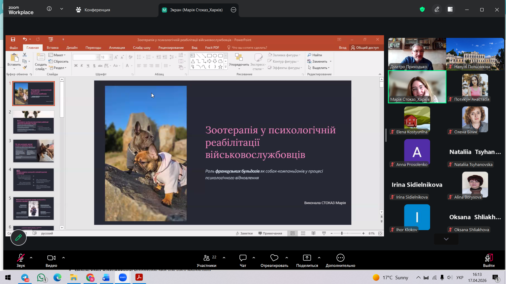Open the layout view switcher icon

(x=450, y=9)
